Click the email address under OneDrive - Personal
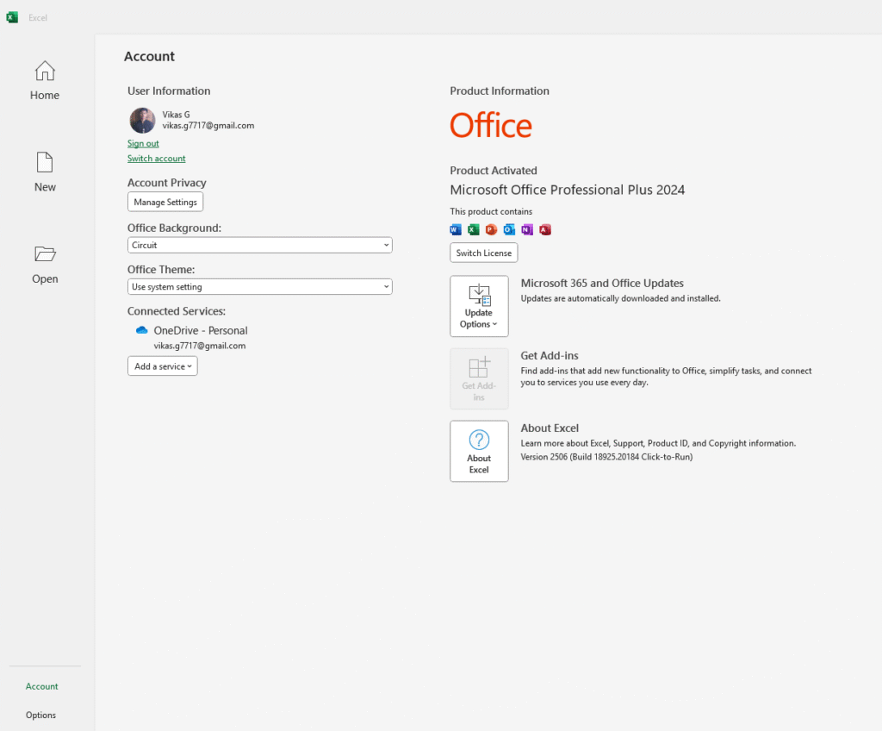The height and width of the screenshot is (731, 882). click(x=200, y=346)
